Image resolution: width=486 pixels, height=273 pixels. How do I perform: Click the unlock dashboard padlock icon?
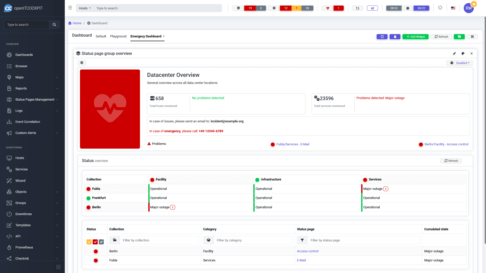395,37
